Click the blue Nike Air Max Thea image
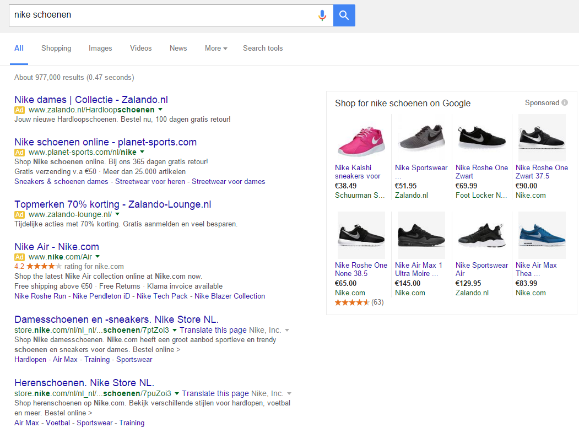 [x=542, y=236]
